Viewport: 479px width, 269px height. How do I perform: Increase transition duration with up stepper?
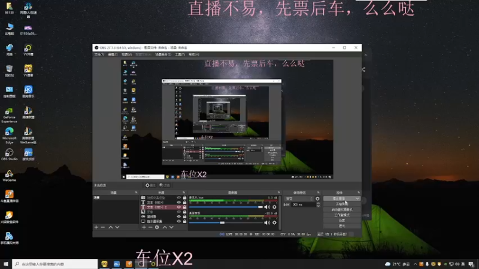click(x=318, y=203)
